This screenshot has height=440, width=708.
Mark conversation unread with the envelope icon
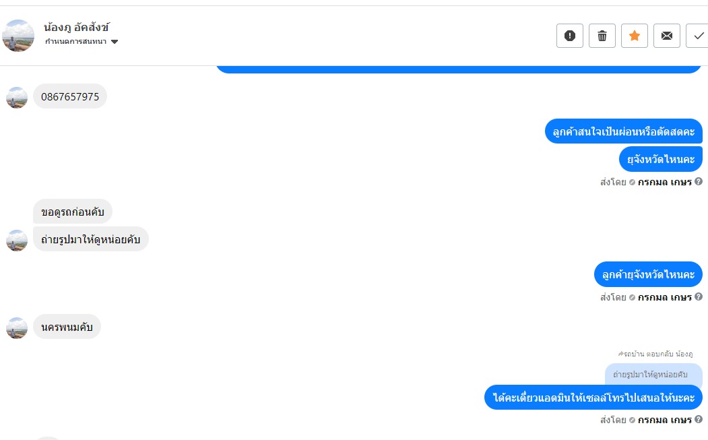[666, 36]
